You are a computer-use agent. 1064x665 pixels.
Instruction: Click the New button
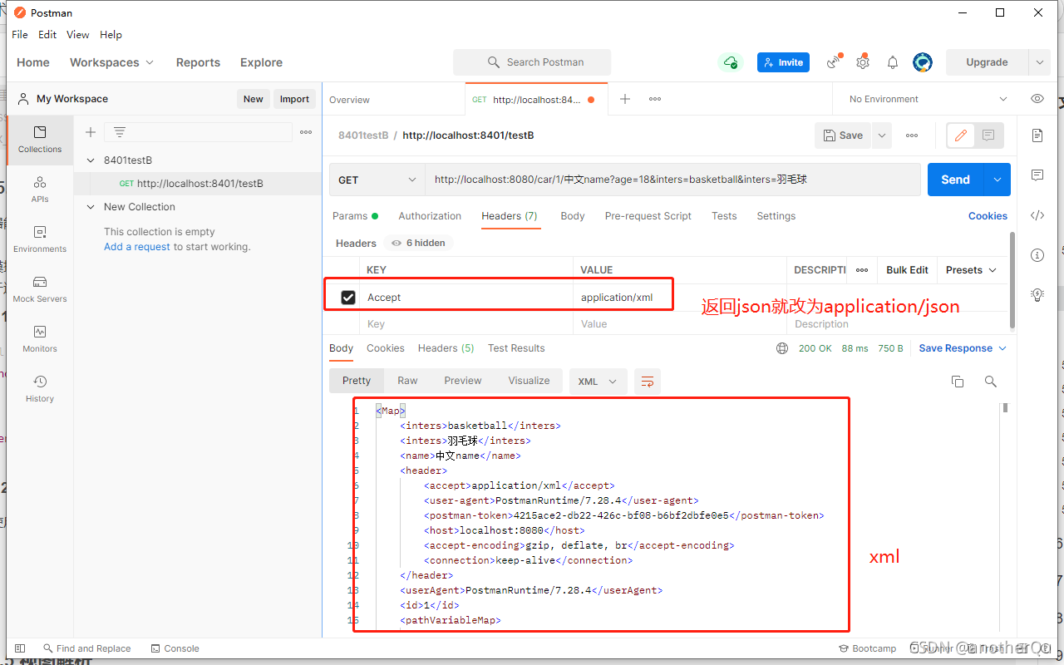coord(254,99)
